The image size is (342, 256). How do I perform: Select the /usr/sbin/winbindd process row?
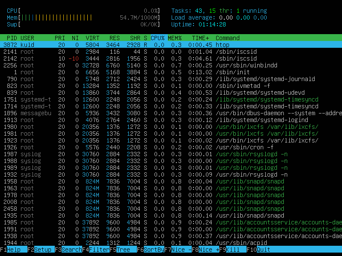click(x=171, y=65)
